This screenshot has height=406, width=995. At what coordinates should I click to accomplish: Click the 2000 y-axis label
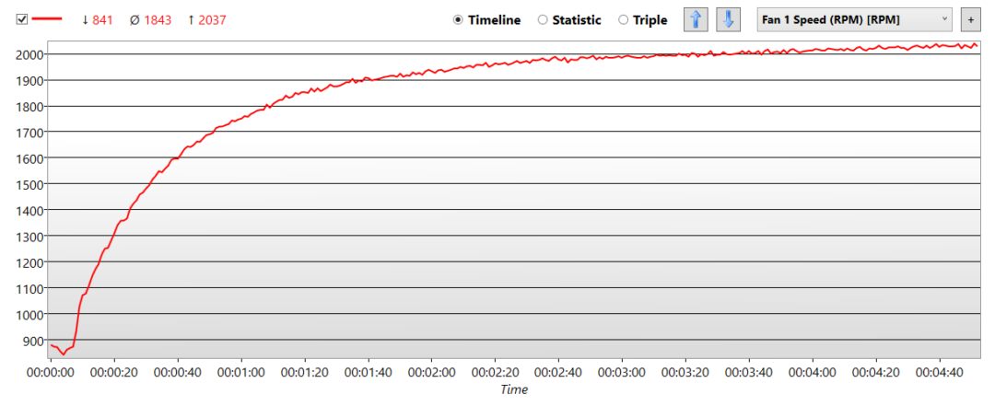[28, 54]
